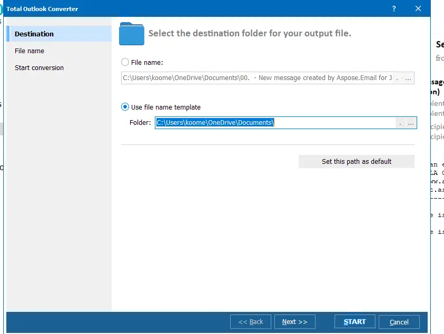Click the 'Folder:' label

point(140,123)
